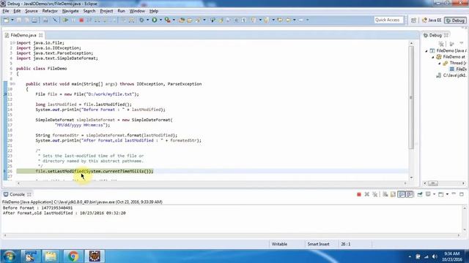The width and height of the screenshot is (469, 263).
Task: Click the Skip All Breakpoints icon
Action: point(55,20)
